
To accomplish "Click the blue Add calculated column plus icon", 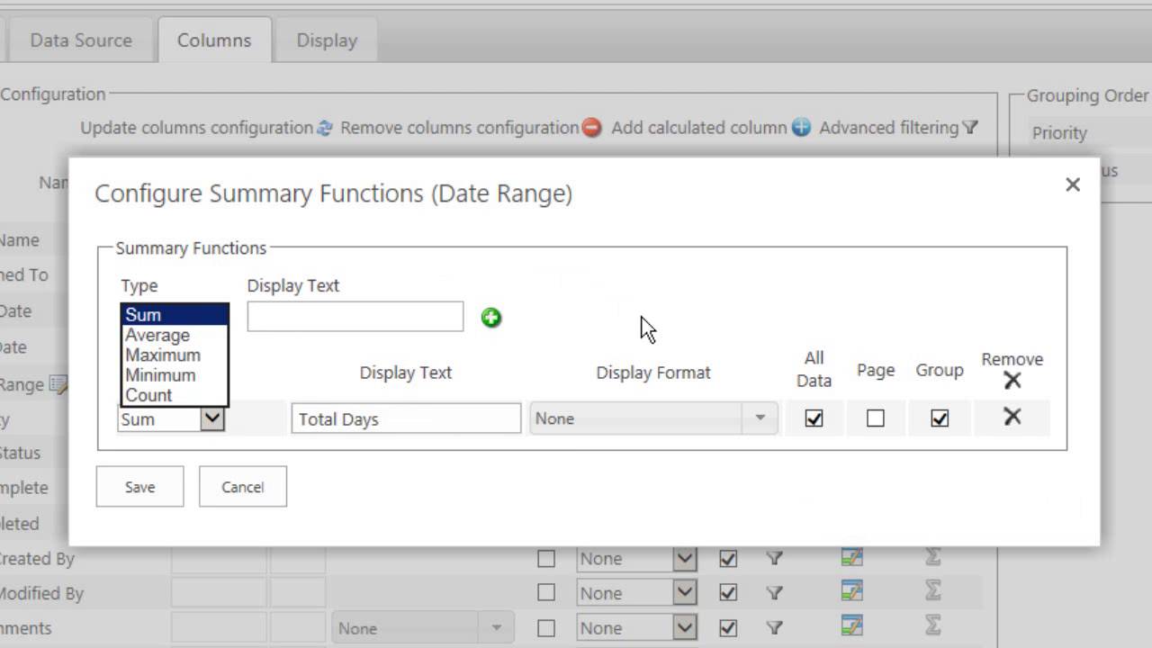I will coord(801,128).
